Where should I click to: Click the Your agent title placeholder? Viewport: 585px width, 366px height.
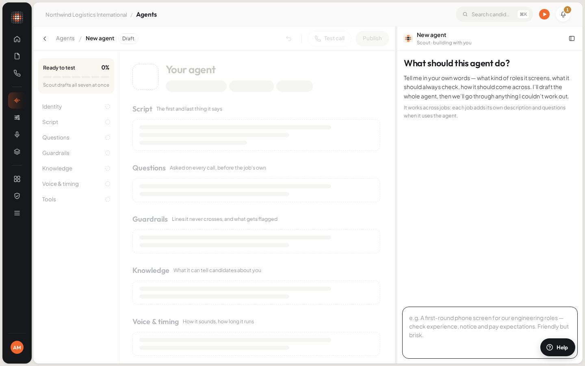point(191,70)
